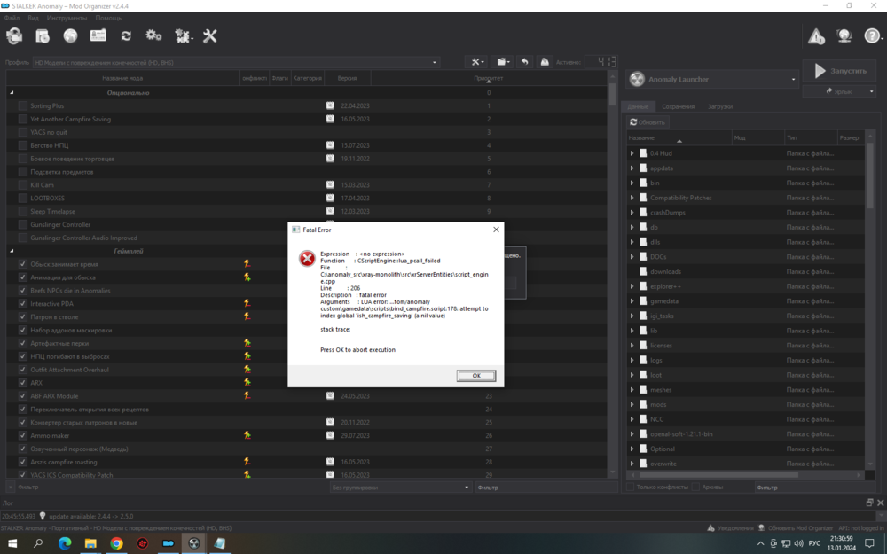The height and width of the screenshot is (554, 887).
Task: Open the Profiles ID card icon
Action: (x=98, y=36)
